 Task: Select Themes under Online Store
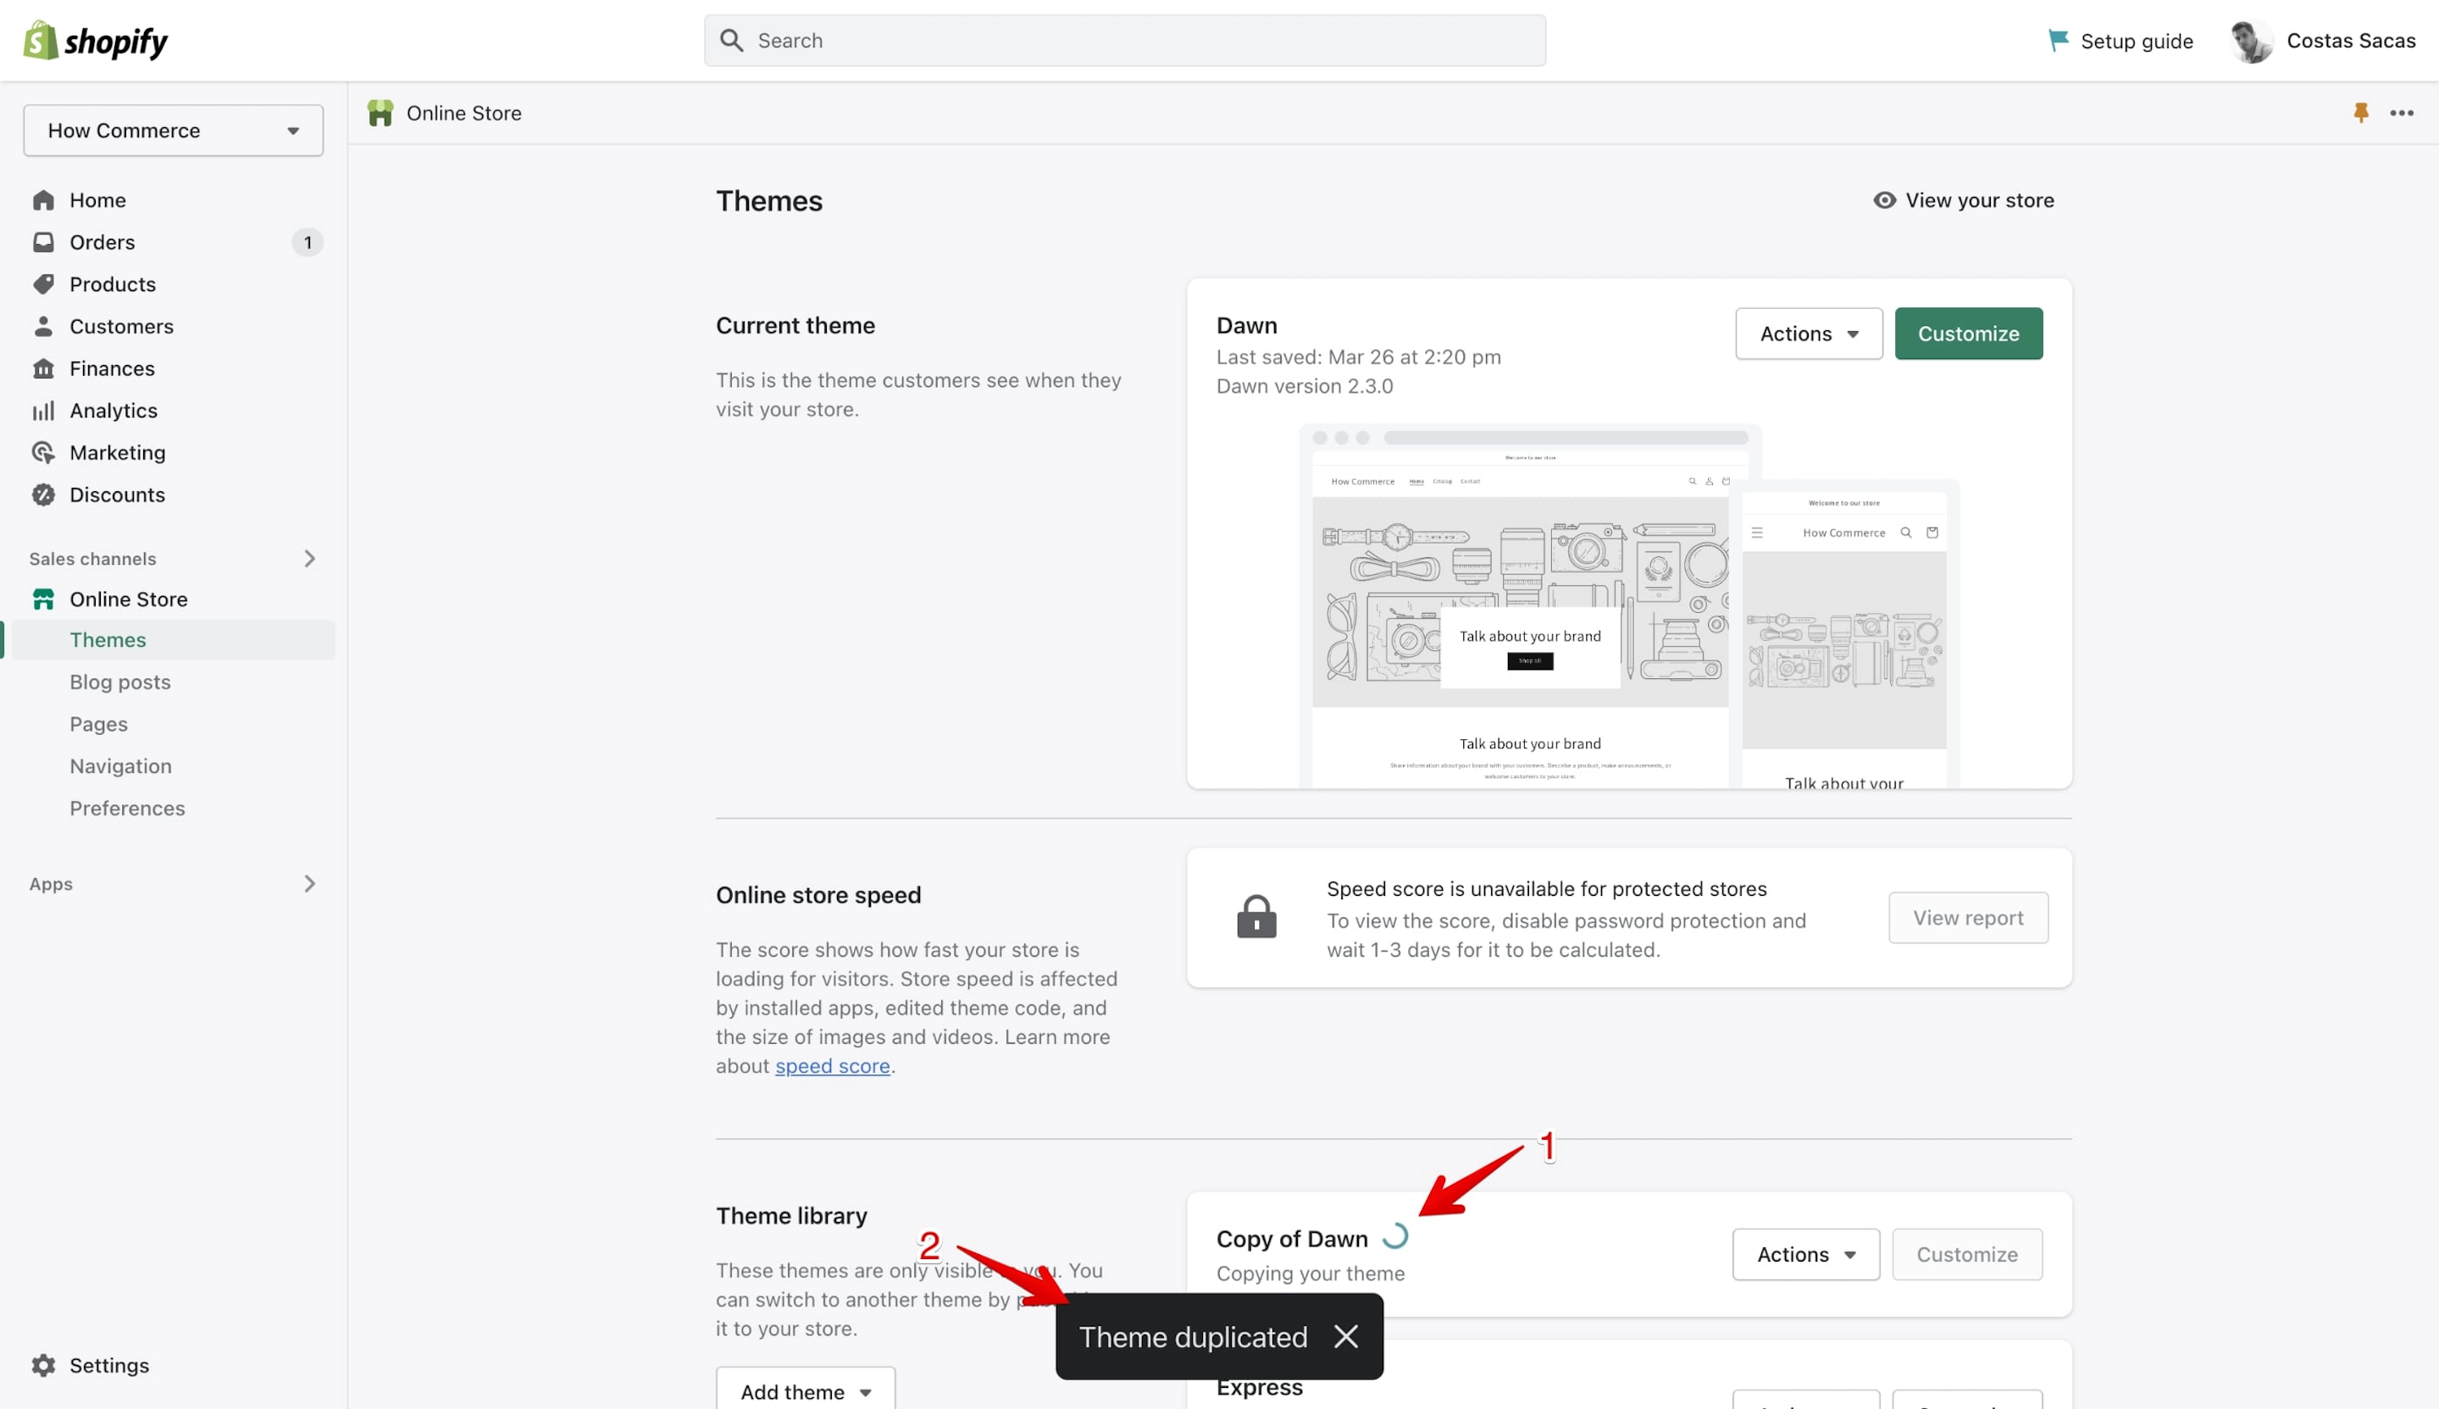pos(174,640)
